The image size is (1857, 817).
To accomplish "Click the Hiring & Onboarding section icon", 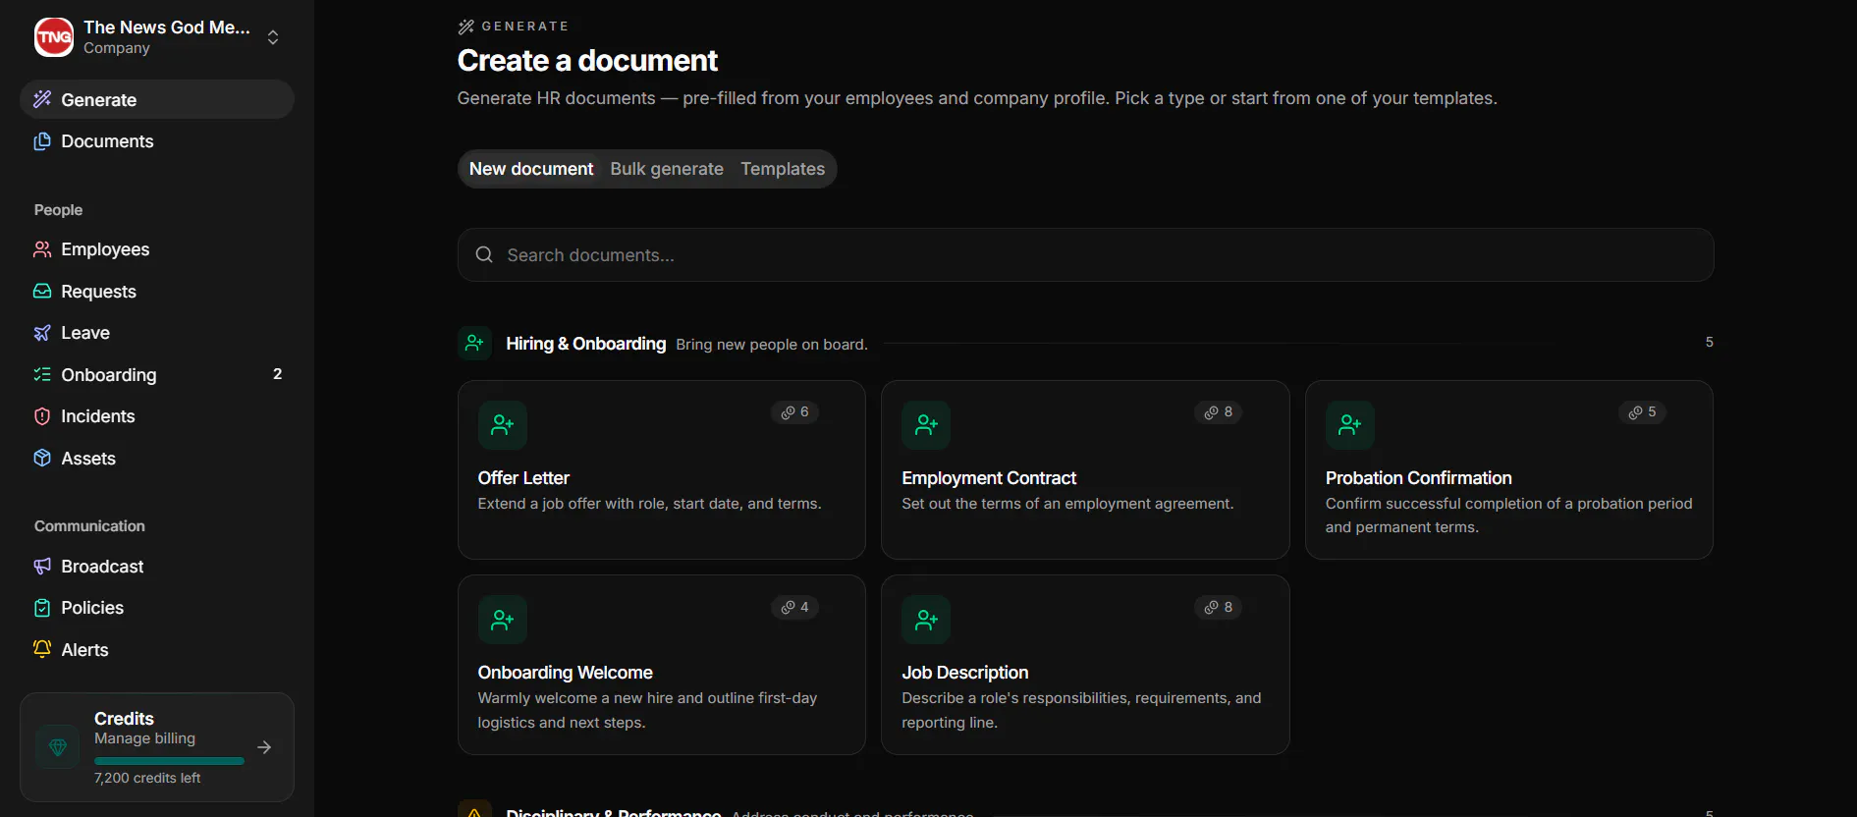I will (474, 343).
